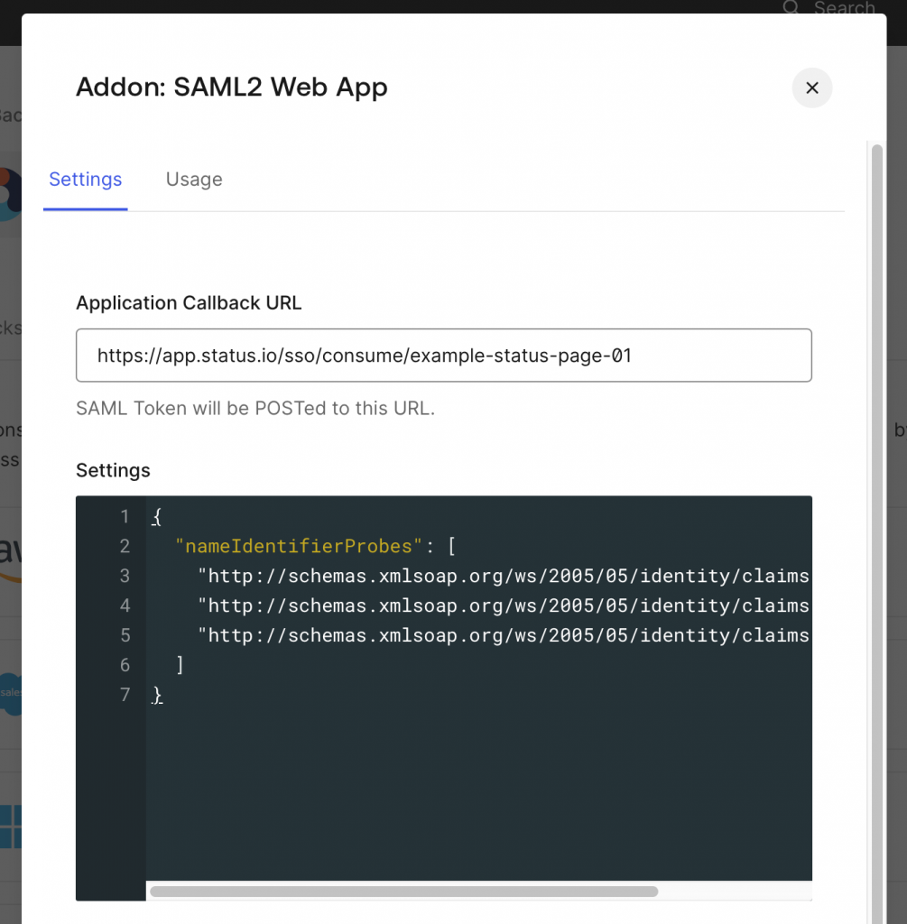The image size is (907, 924).
Task: Switch to the Usage tab
Action: (x=193, y=179)
